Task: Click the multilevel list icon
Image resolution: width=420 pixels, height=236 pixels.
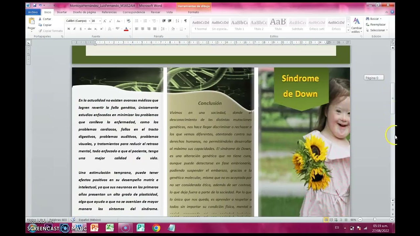Action: point(154,21)
